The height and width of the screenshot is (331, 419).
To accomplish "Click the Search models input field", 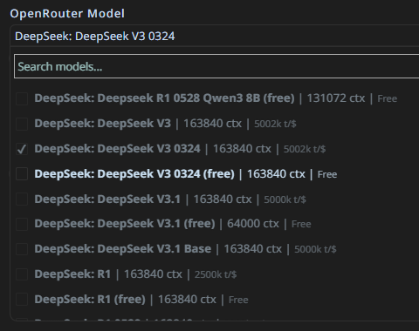I will click(x=216, y=66).
